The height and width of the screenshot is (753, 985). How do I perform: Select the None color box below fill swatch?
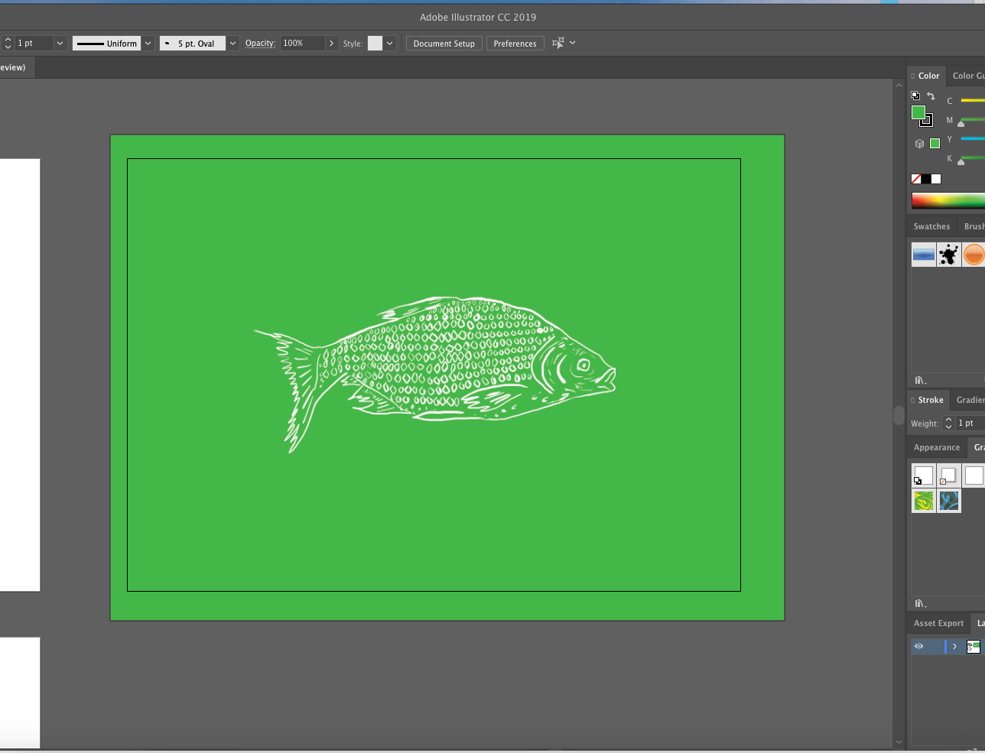click(915, 178)
